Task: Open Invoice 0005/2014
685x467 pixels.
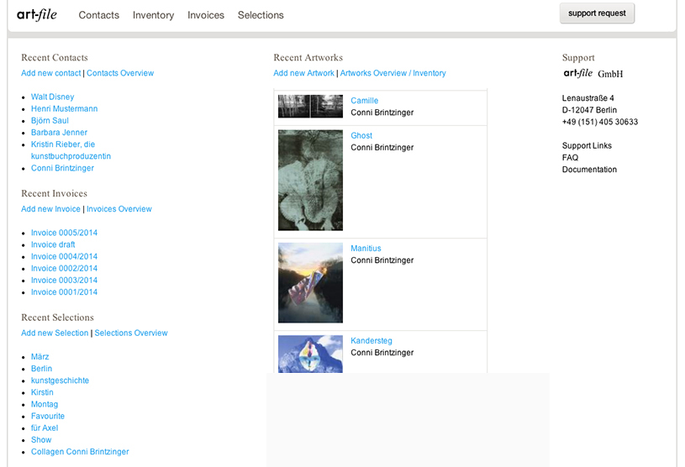Action: tap(64, 233)
